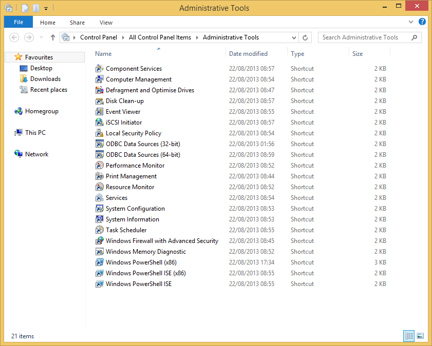Open the window system menu icon
This screenshot has width=432, height=346.
click(9, 8)
